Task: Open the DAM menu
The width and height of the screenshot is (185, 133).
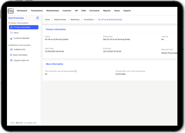Action: coord(84,11)
